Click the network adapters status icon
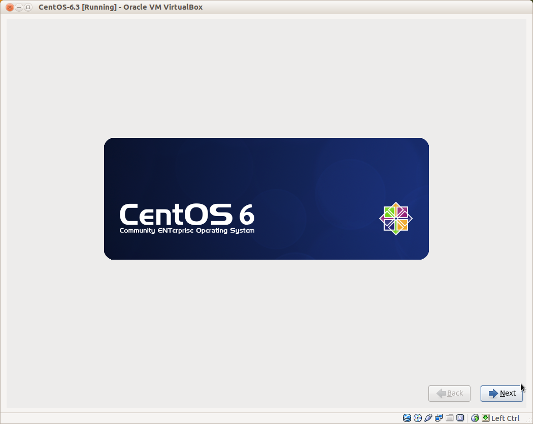Viewport: 533px width, 424px height. click(439, 418)
